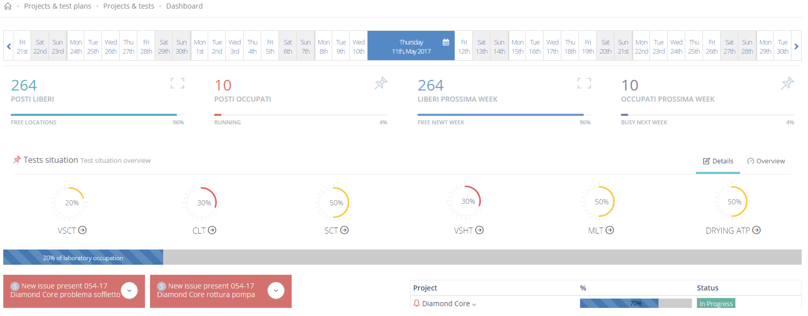Screen dimensions: 808x316
Task: Select the Details tab
Action: [718, 161]
